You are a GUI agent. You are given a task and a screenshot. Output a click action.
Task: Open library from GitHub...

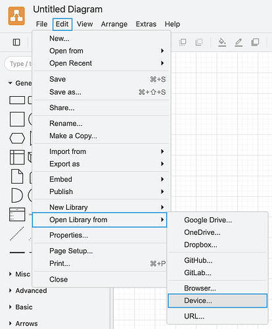point(217,261)
